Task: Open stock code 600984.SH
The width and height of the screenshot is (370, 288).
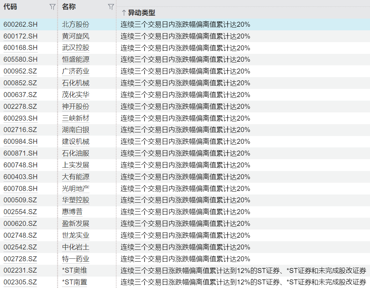Action: [x=20, y=141]
